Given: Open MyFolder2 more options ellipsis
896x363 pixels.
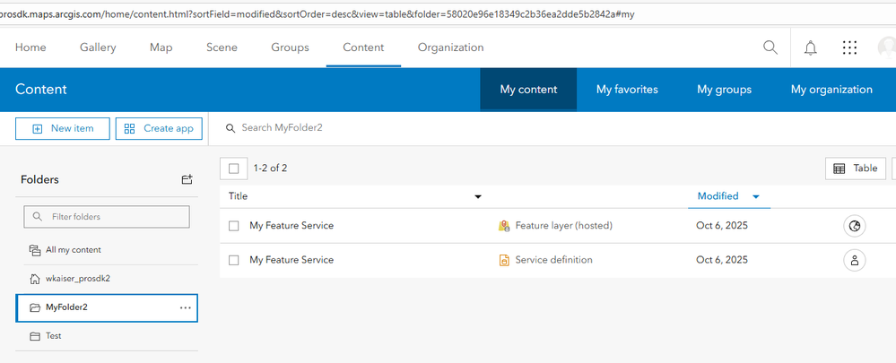Looking at the screenshot, I should (185, 307).
